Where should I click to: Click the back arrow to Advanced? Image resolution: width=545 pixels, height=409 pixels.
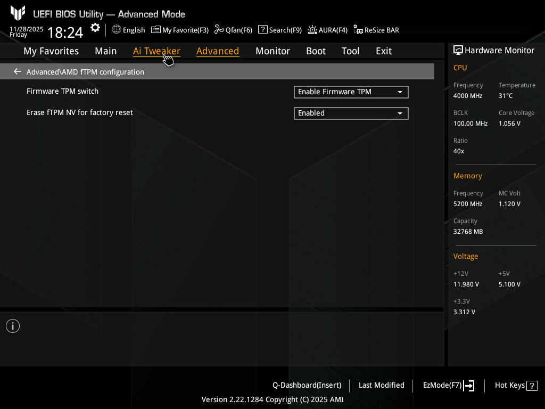click(x=18, y=71)
